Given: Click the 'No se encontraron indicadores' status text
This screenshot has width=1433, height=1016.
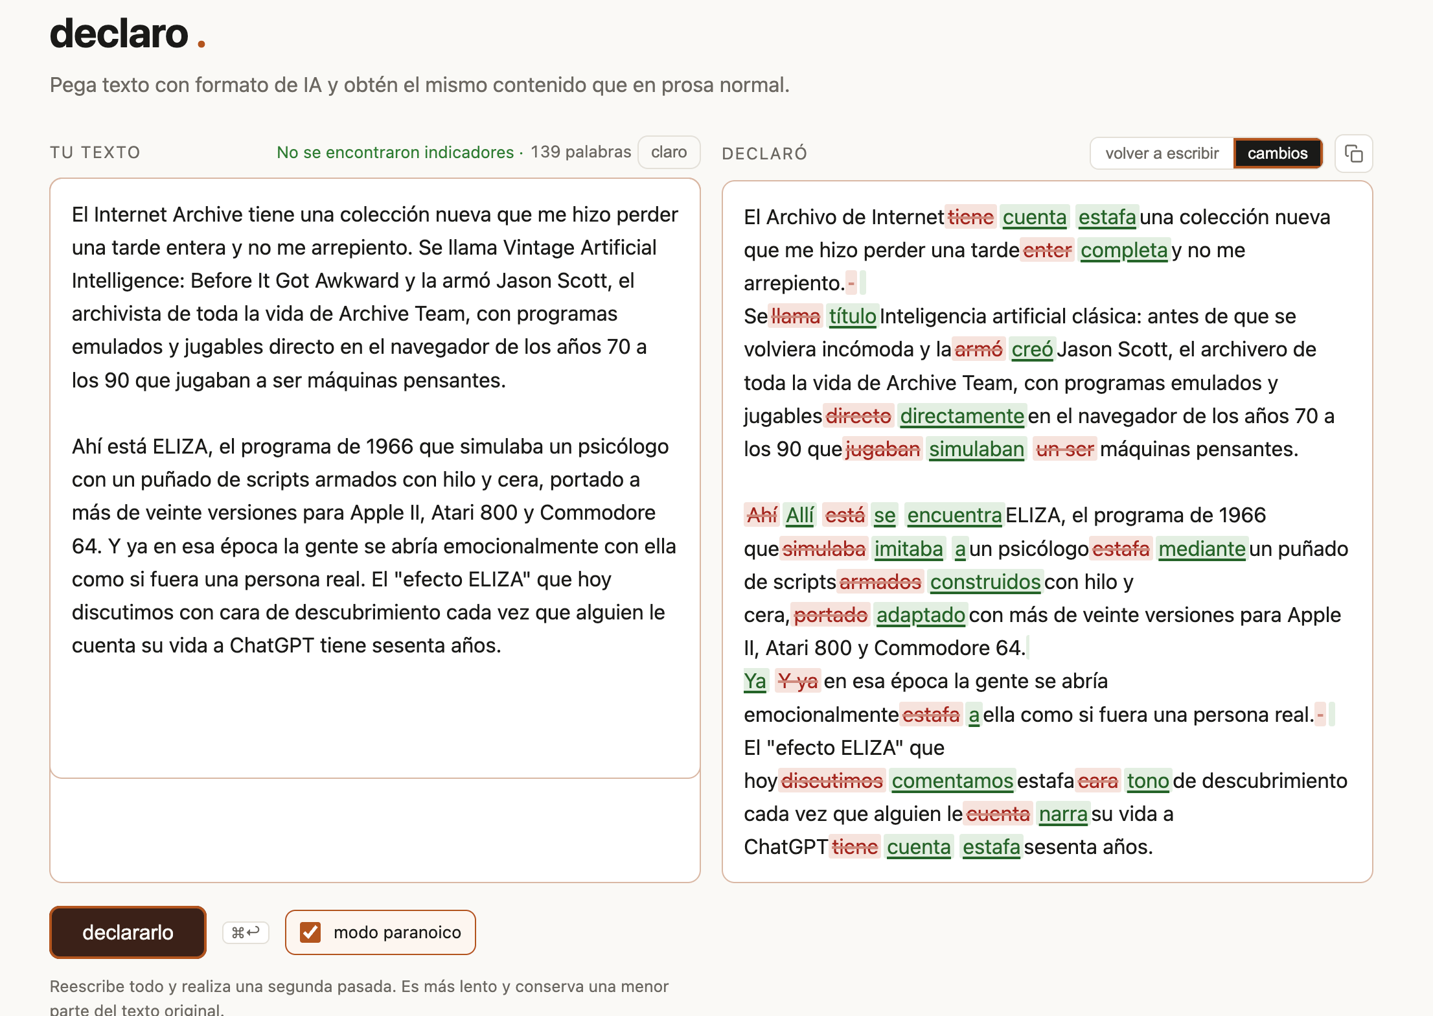Looking at the screenshot, I should point(395,152).
